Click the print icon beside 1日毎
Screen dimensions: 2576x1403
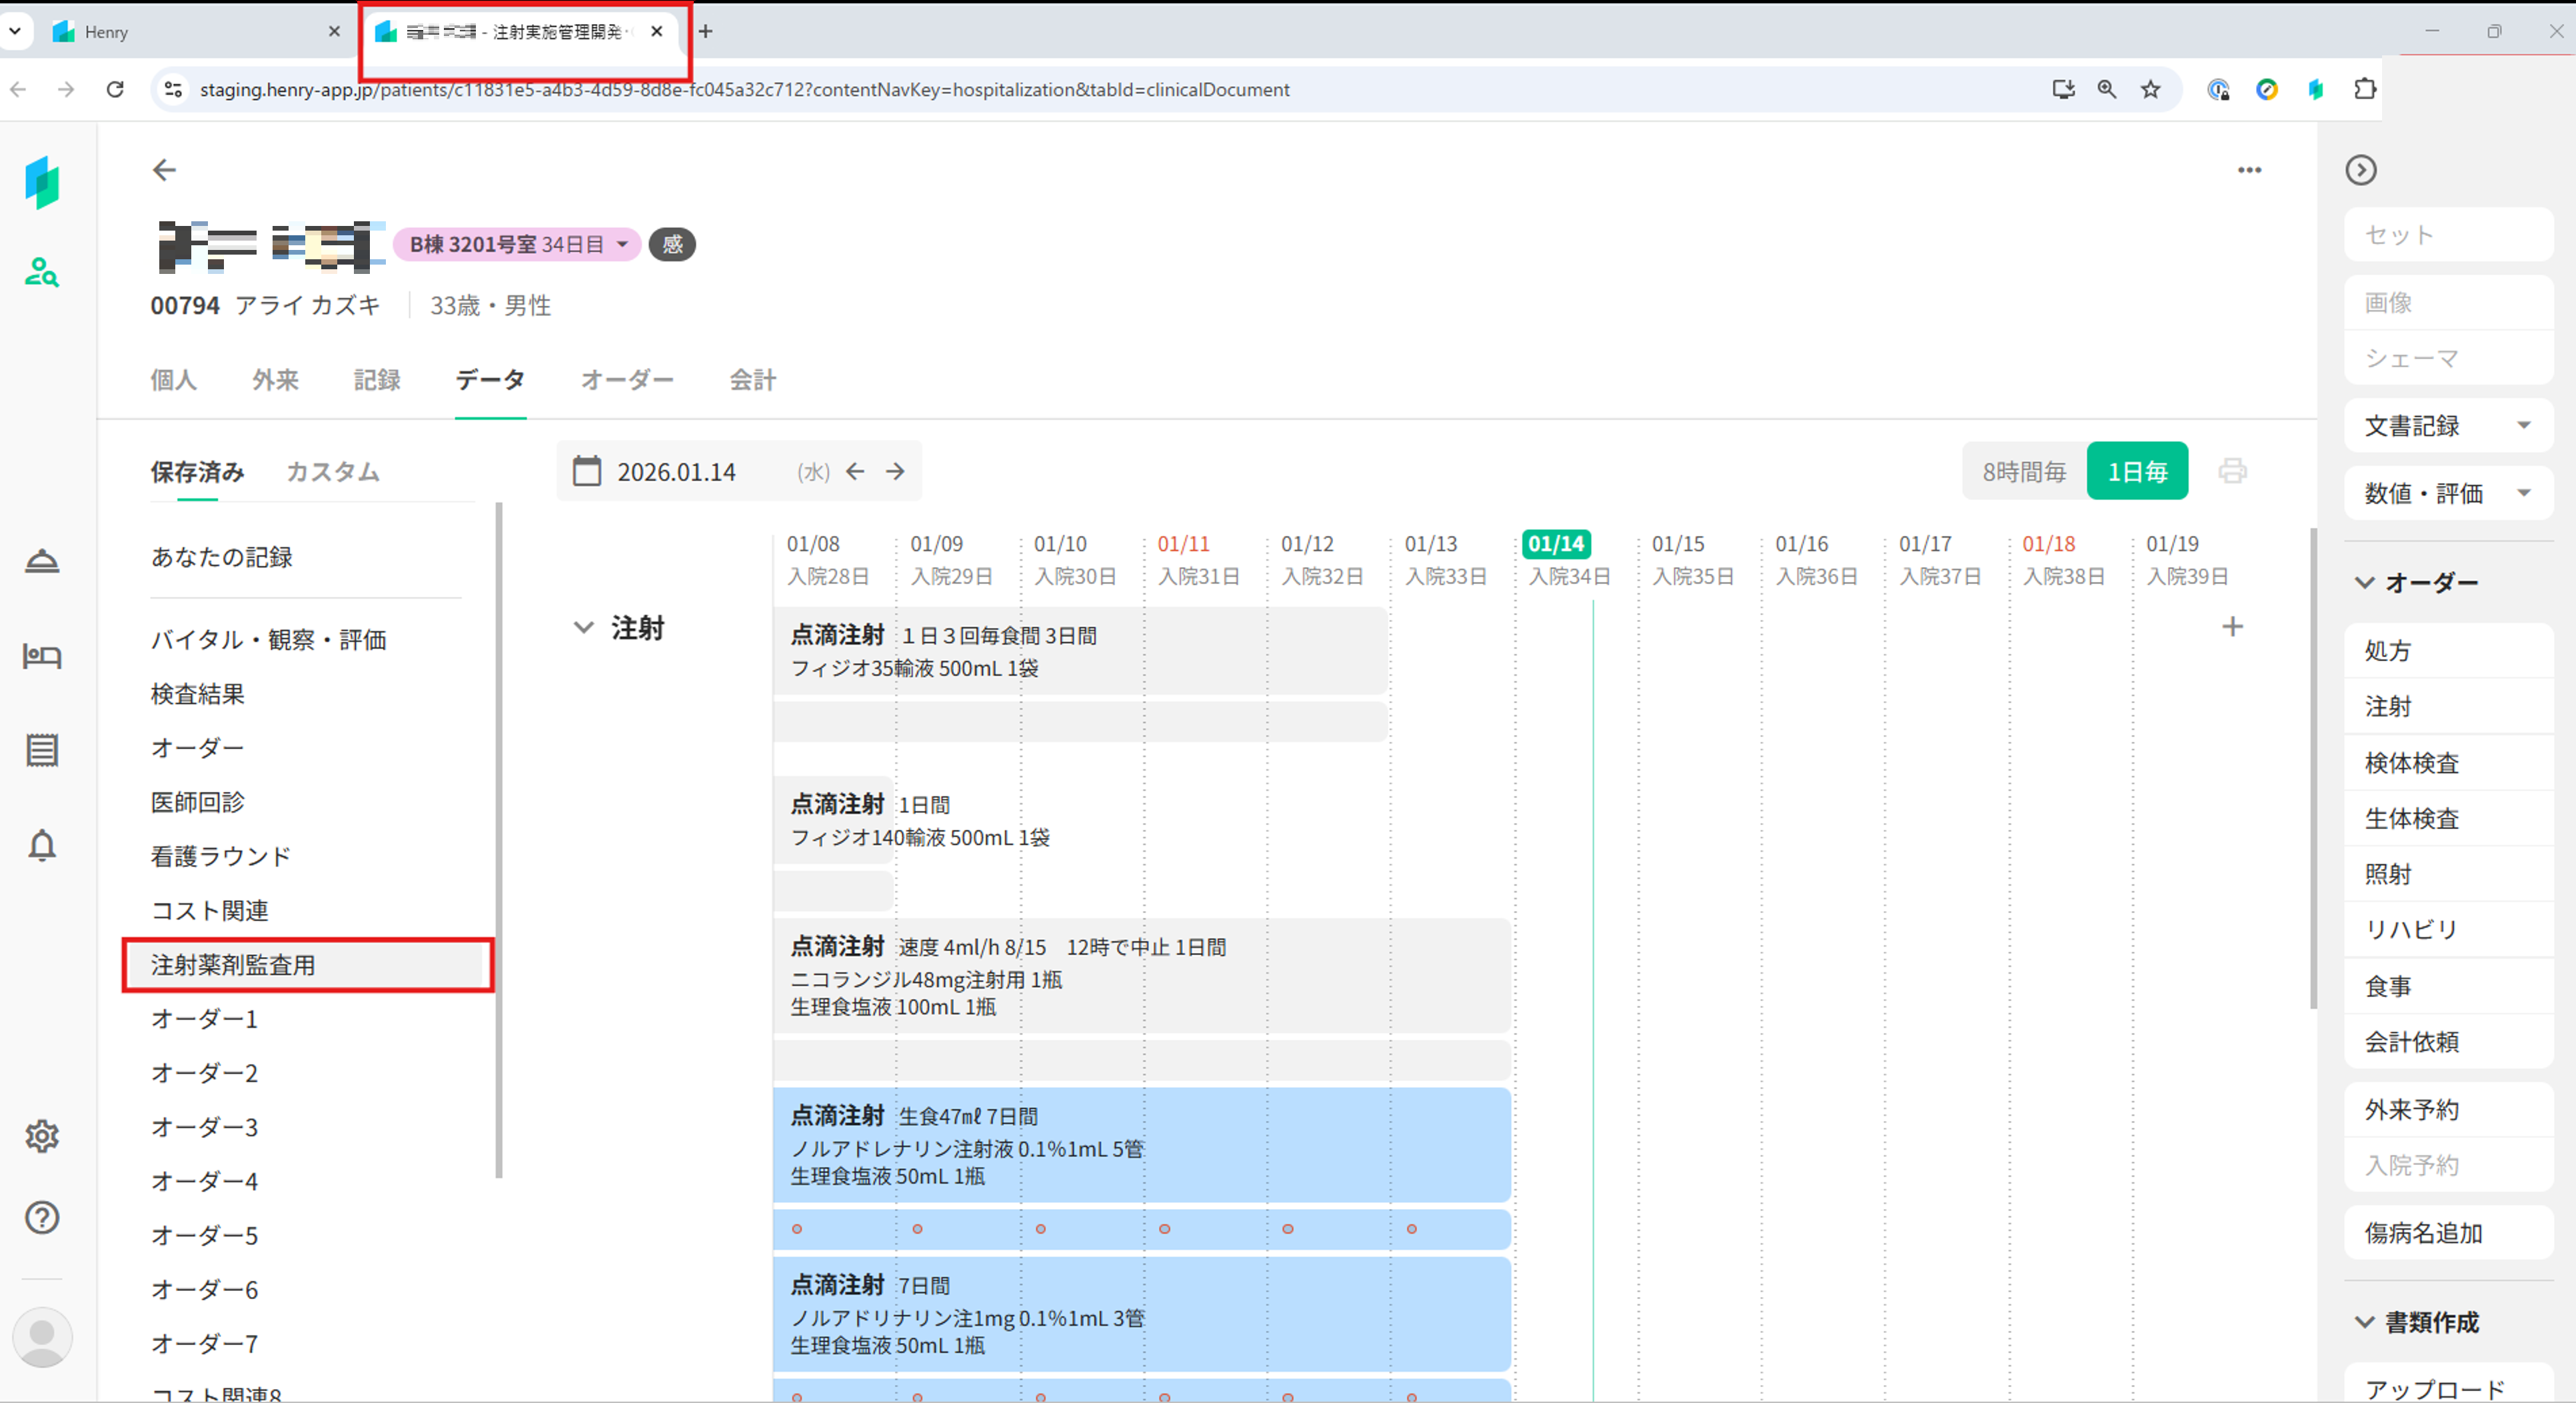[x=2232, y=471]
